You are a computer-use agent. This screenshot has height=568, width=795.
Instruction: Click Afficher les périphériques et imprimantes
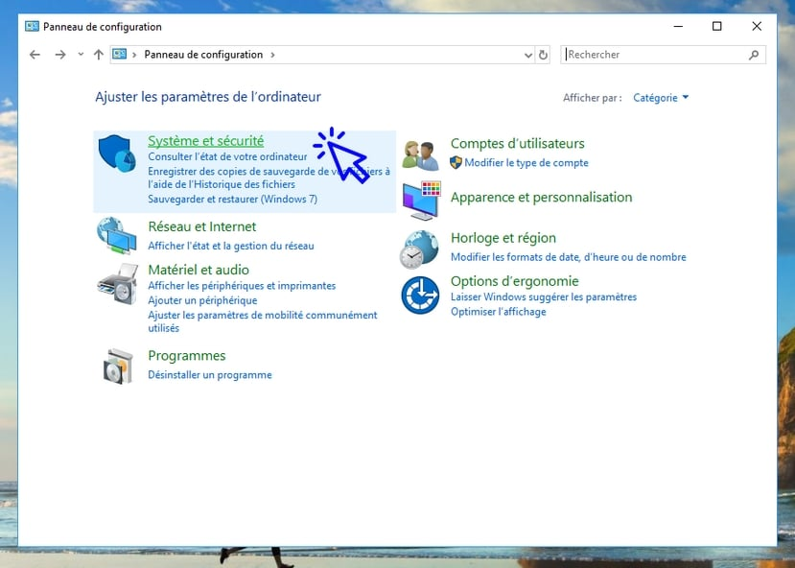(242, 286)
